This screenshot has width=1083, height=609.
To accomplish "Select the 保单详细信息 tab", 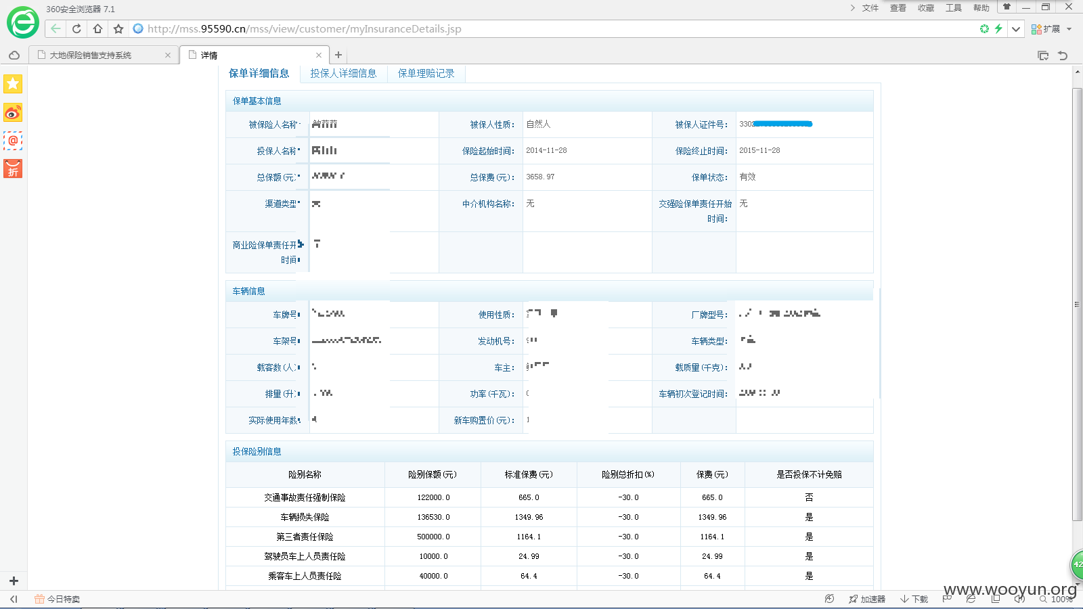I will pos(259,73).
